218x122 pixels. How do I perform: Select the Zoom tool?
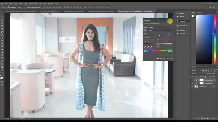2,70
